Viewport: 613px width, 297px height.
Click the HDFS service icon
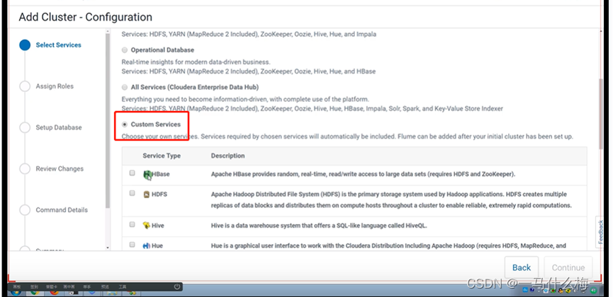[147, 194]
